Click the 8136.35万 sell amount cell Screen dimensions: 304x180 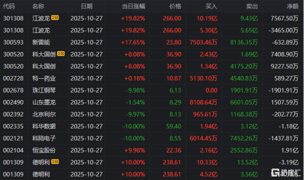[x=244, y=42]
